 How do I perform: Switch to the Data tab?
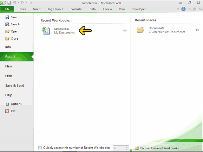93,9
